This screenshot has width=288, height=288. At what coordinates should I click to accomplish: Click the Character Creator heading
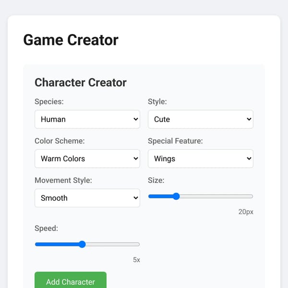(81, 83)
